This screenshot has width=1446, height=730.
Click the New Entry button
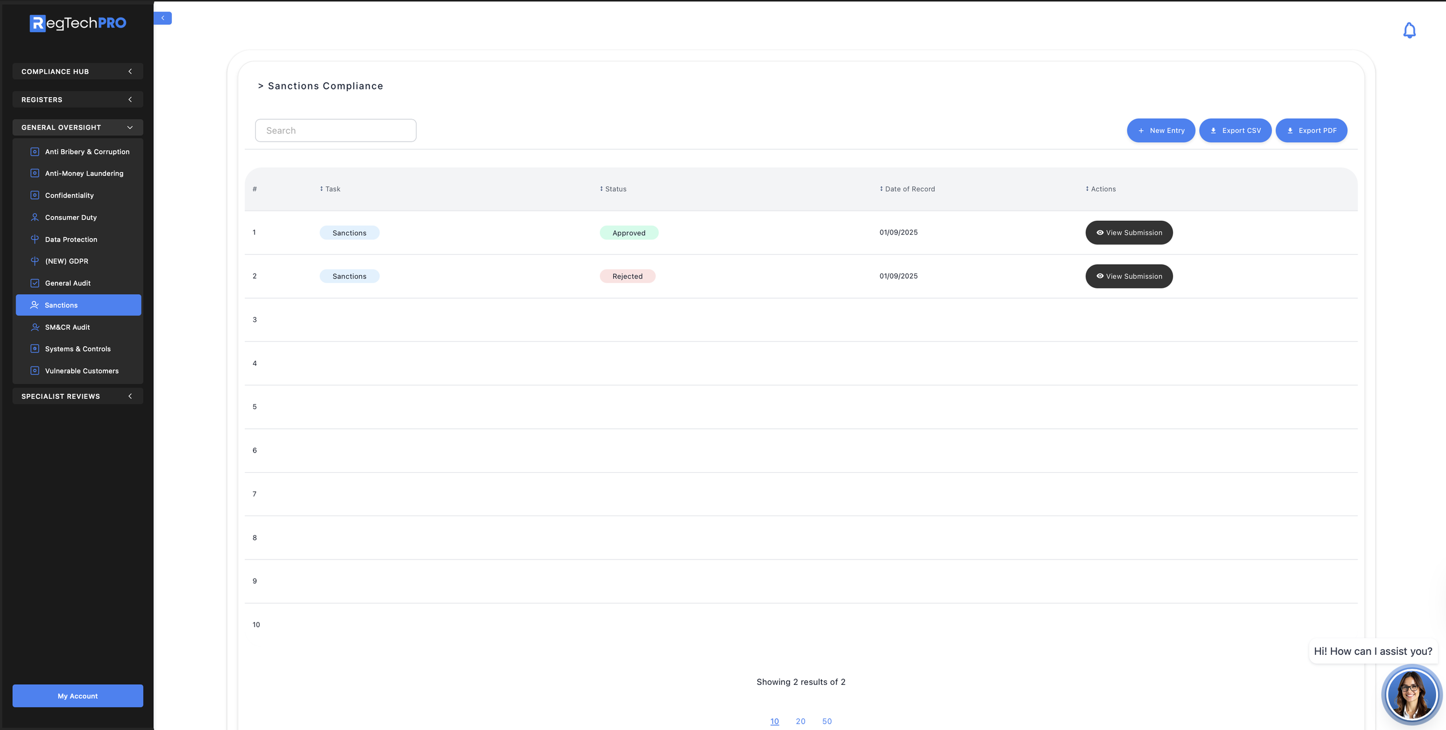tap(1160, 131)
